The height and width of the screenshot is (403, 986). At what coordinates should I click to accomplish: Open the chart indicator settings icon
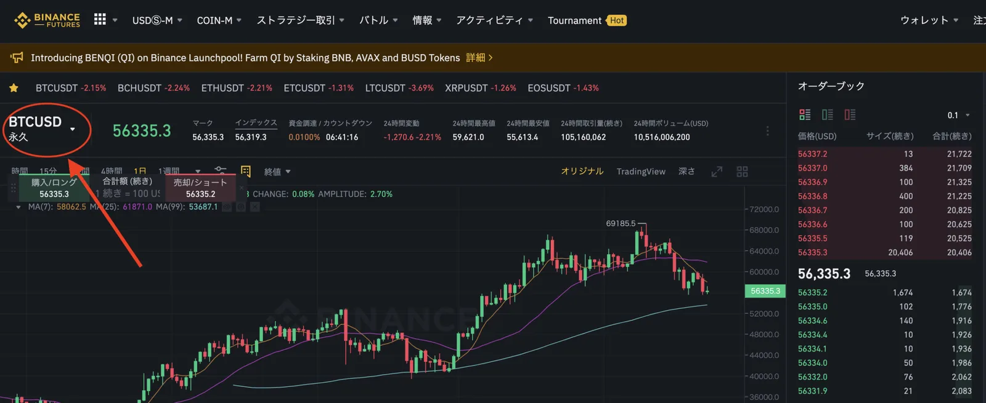tap(221, 171)
